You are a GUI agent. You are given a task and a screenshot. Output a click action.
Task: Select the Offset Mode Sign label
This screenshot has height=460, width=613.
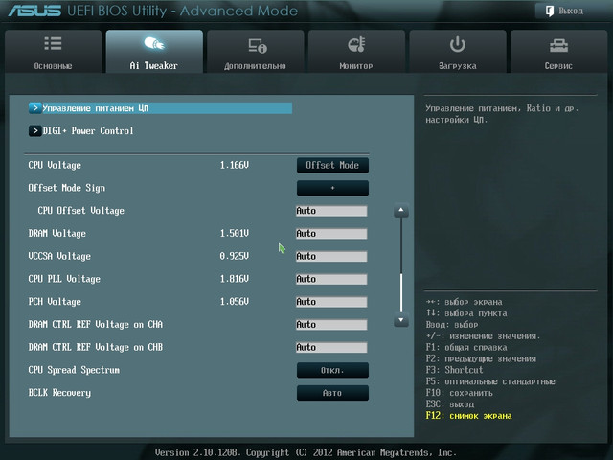coord(67,188)
